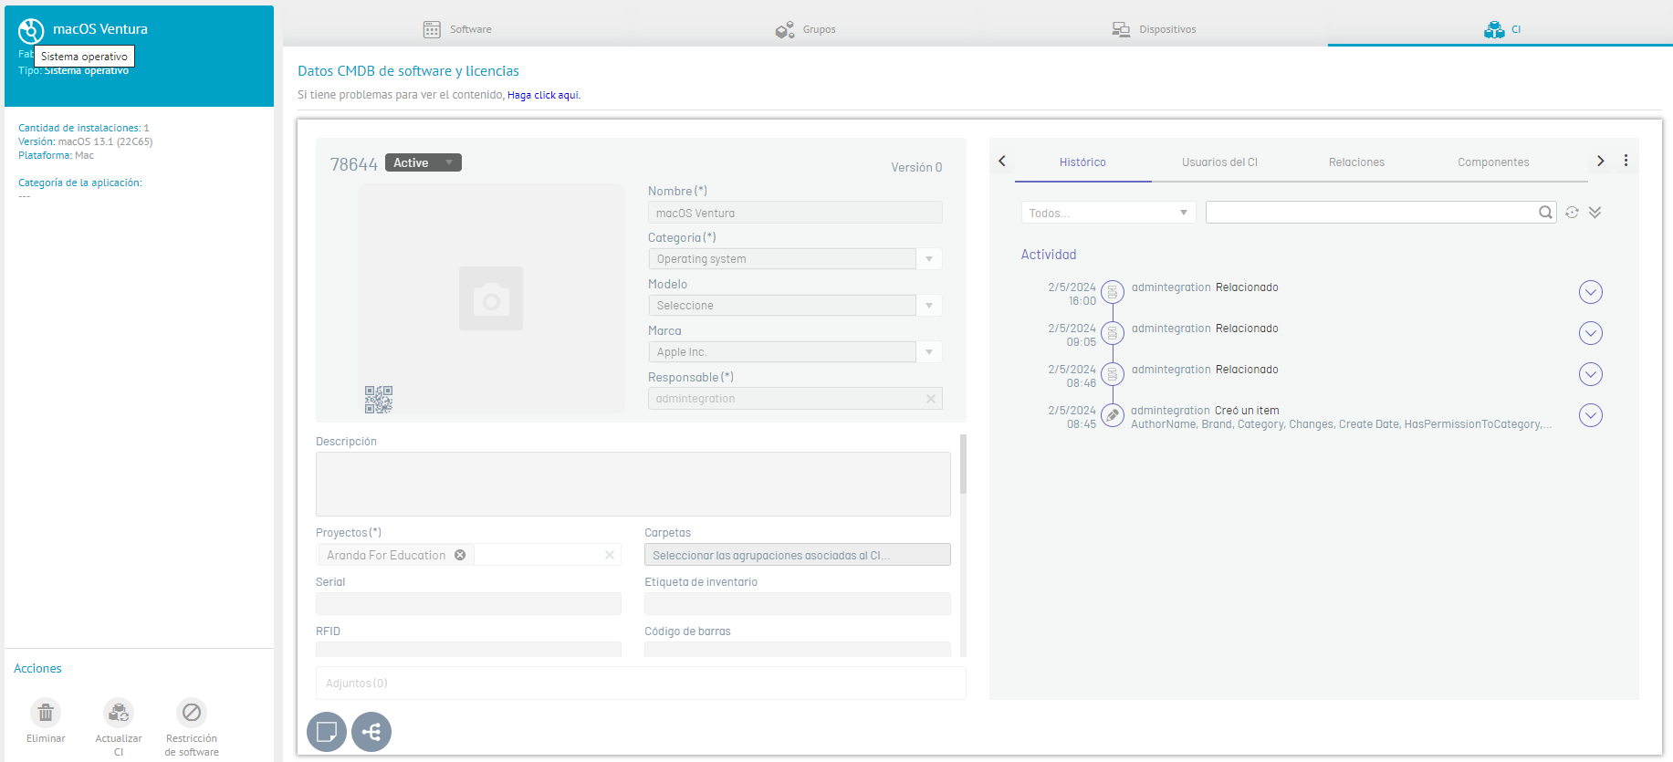The width and height of the screenshot is (1673, 762).
Task: Click the QR code icon
Action: (379, 399)
